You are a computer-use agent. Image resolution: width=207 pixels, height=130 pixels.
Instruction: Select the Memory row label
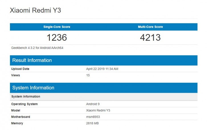pos(17,123)
